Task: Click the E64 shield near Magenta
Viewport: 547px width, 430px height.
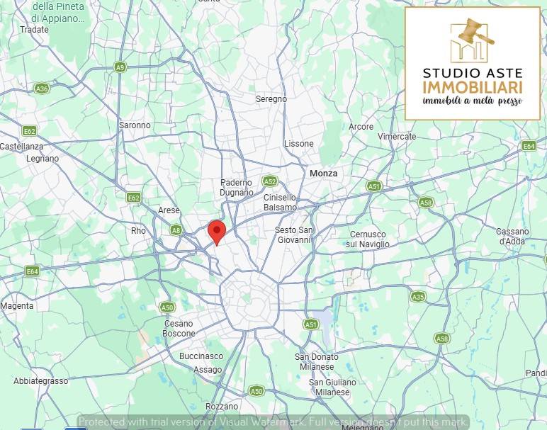Action: tap(32, 271)
